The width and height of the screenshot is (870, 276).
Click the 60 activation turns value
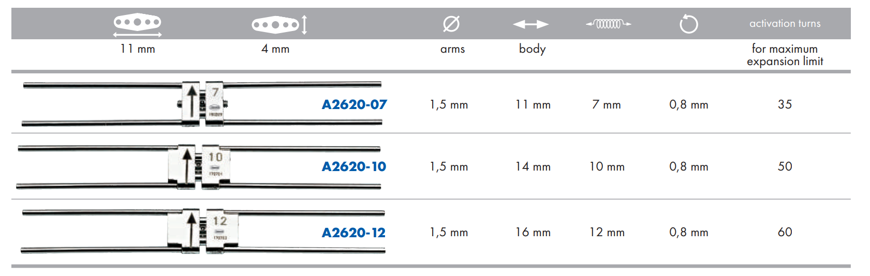(785, 232)
